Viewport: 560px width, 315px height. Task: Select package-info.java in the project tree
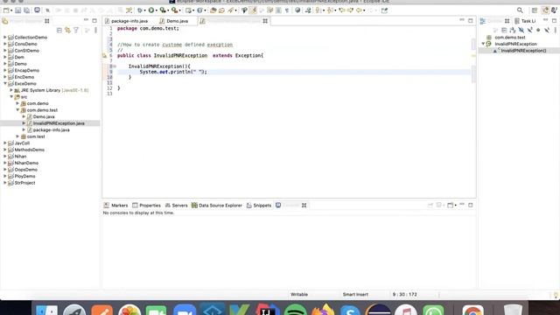pyautogui.click(x=51, y=130)
